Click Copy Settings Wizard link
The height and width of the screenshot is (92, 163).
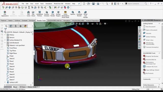pos(152,70)
